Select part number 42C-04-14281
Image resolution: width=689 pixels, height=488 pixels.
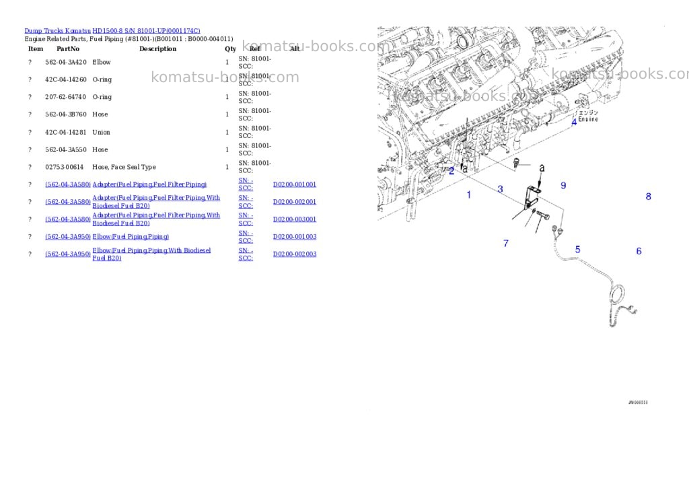66,133
